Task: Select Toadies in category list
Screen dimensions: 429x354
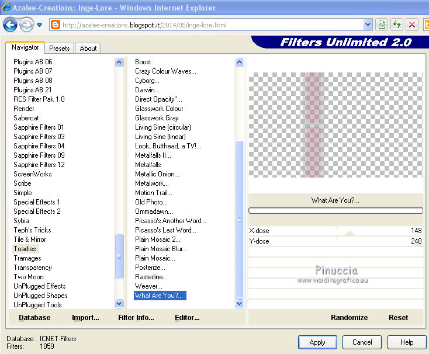Action: coord(25,249)
